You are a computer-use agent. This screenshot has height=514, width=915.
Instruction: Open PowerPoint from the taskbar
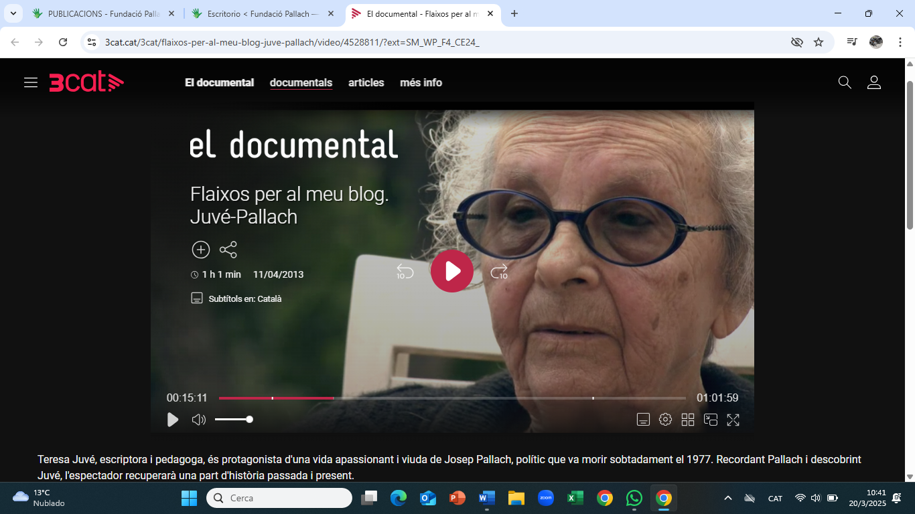point(457,498)
